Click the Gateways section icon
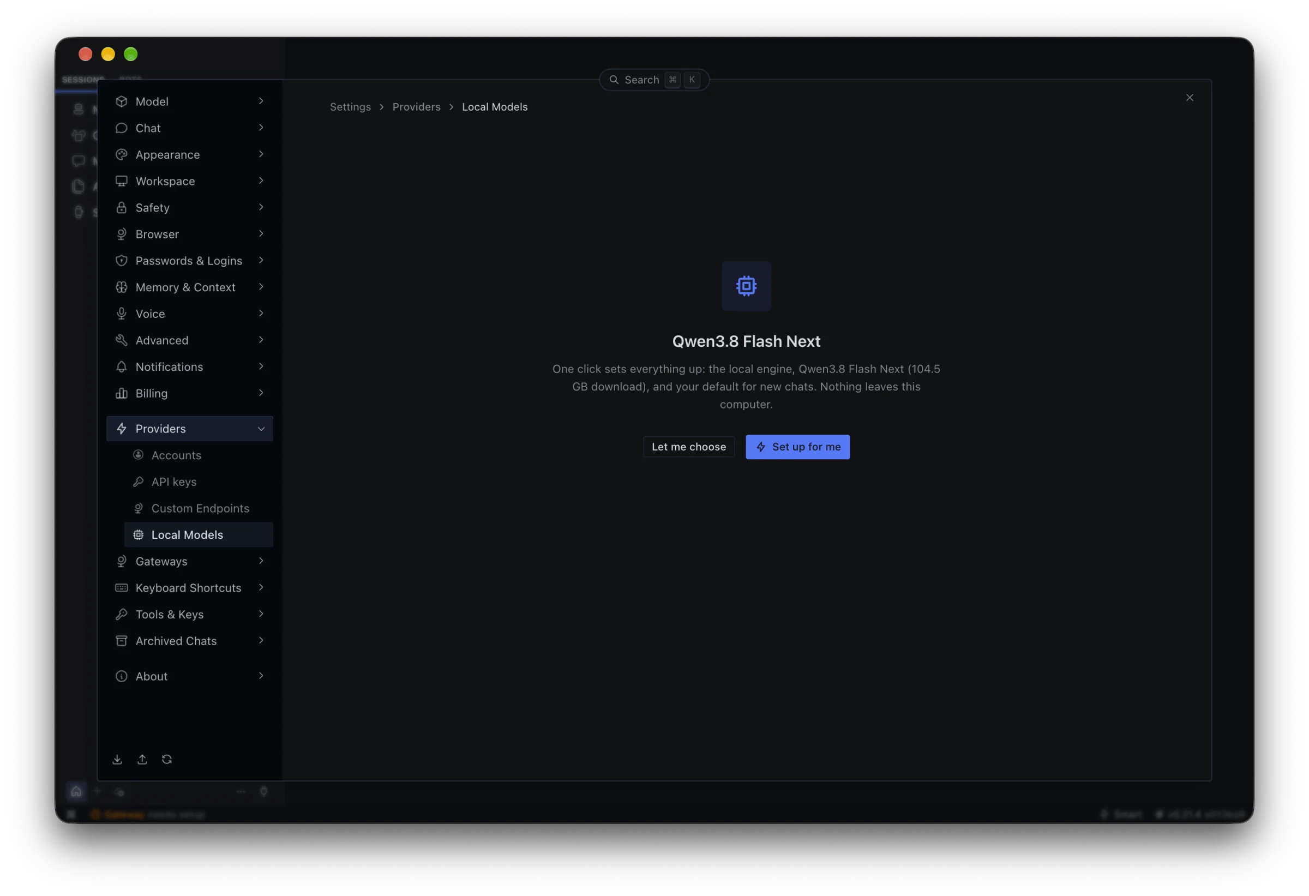Viewport: 1309px width, 896px height. pyautogui.click(x=121, y=562)
